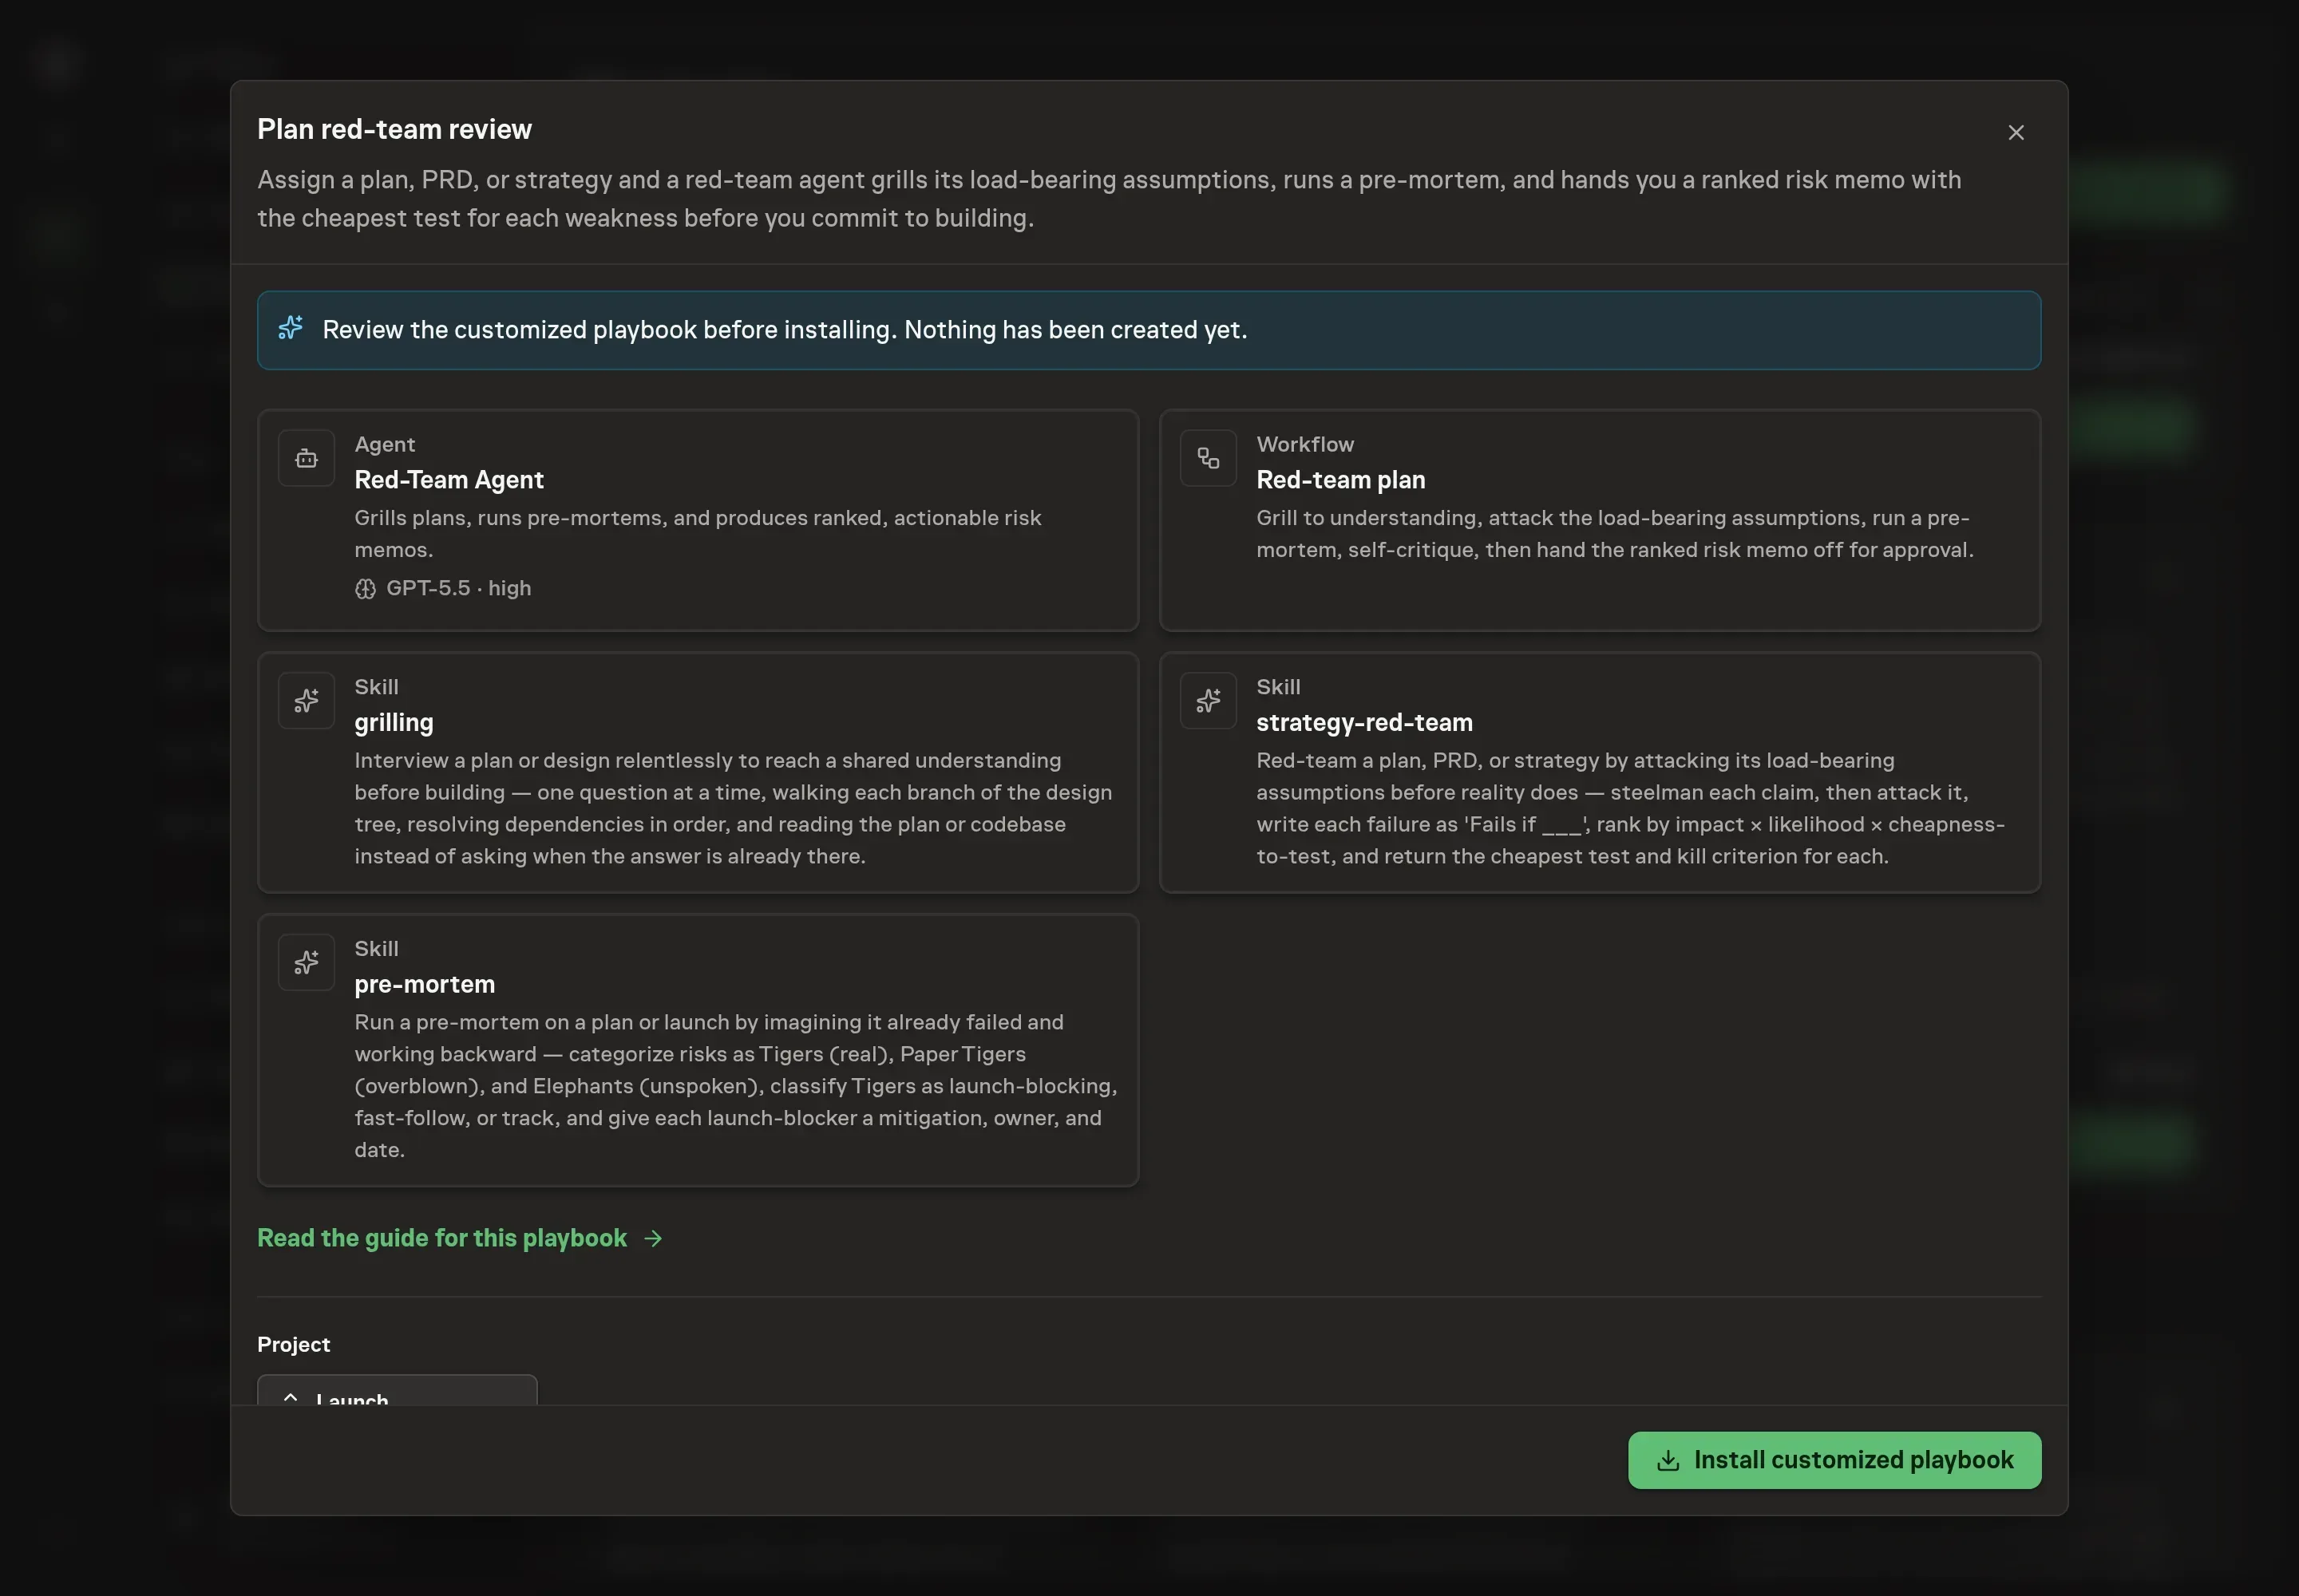Close the Plan red-team review dialog
This screenshot has height=1596, width=2299.
pyautogui.click(x=2015, y=133)
